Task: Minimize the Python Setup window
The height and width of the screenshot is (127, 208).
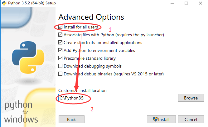Action: click(172, 3)
